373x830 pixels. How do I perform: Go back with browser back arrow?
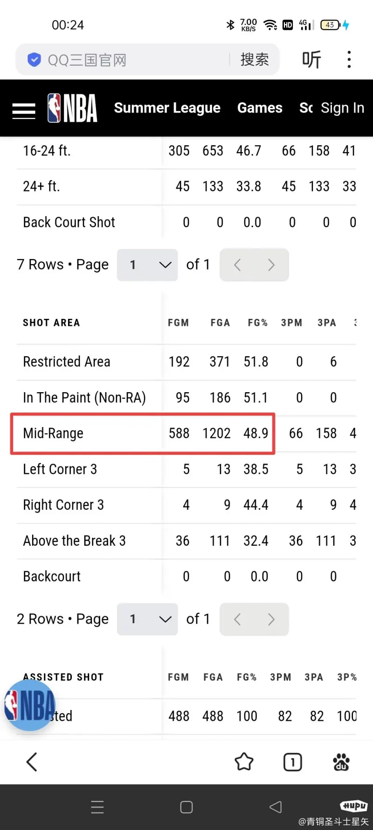[31, 762]
